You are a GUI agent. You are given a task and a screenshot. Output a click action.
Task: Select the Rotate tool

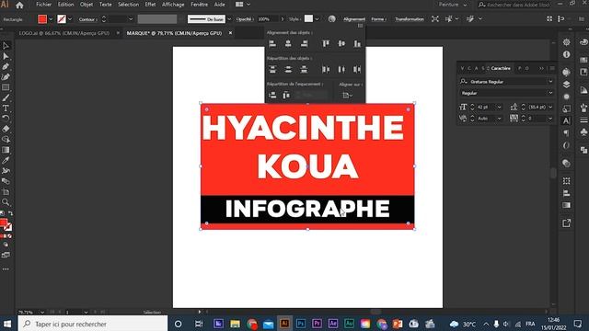pyautogui.click(x=6, y=119)
